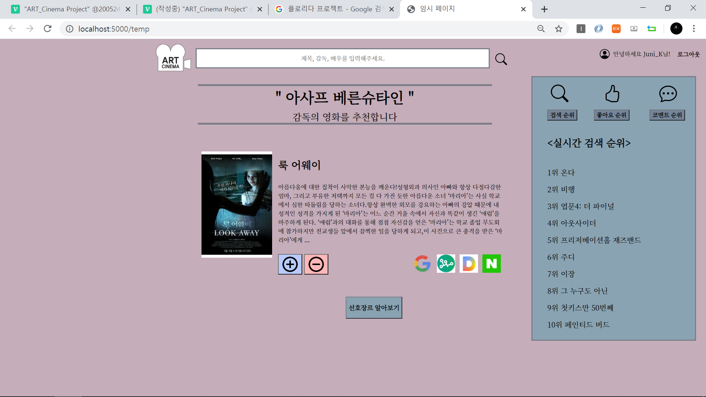The width and height of the screenshot is (706, 397).
Task: Open Daum search icon for movie
Action: coord(468,264)
